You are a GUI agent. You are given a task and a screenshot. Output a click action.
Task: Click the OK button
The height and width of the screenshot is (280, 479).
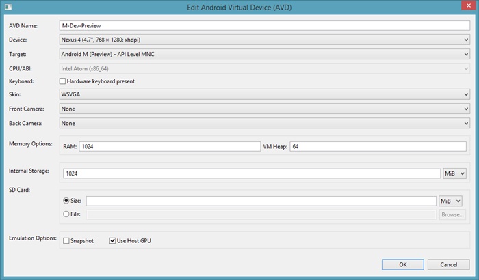pyautogui.click(x=403, y=264)
